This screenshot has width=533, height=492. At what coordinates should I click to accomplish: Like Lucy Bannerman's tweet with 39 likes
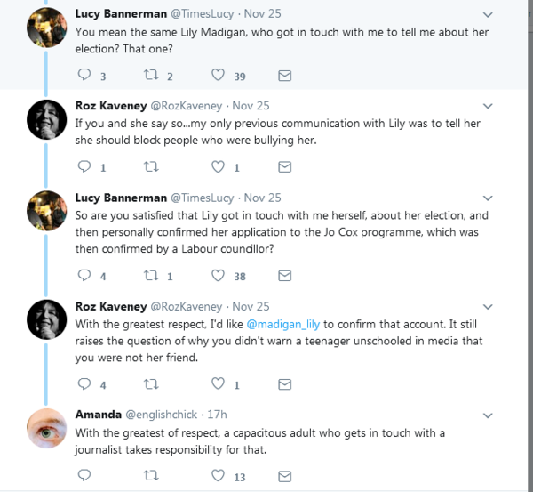click(218, 76)
